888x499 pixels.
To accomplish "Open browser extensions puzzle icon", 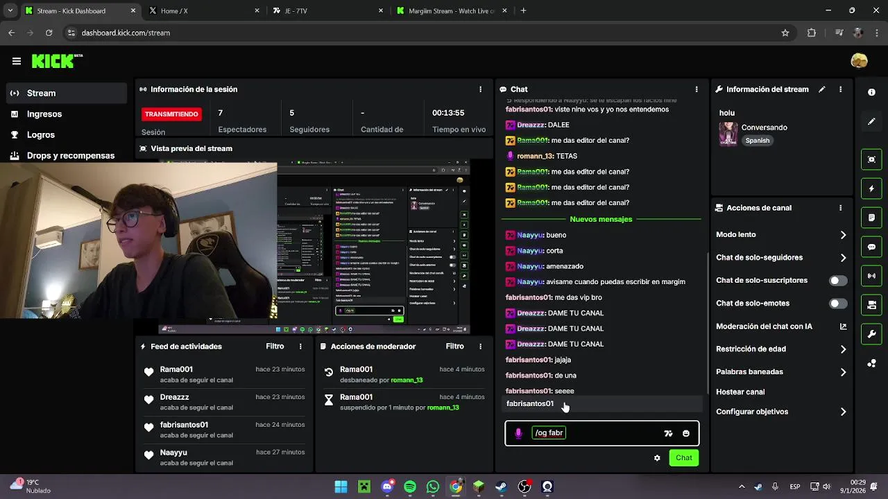I will pyautogui.click(x=812, y=33).
